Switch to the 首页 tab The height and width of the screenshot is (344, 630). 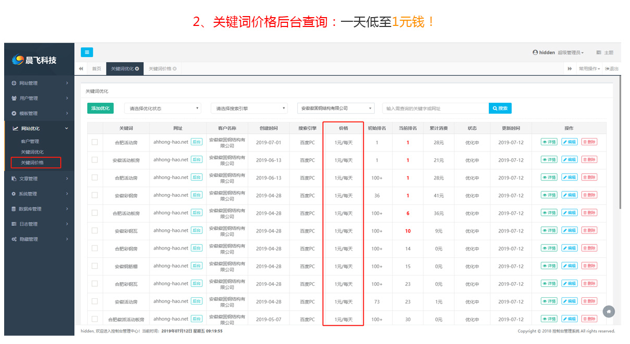point(97,68)
